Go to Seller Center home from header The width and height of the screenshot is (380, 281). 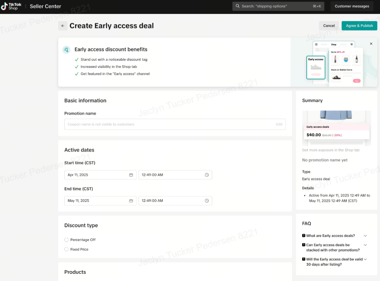45,6
